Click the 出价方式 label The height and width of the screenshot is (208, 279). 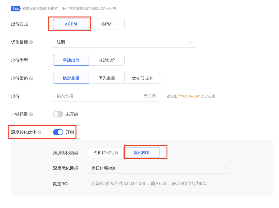tap(19, 24)
